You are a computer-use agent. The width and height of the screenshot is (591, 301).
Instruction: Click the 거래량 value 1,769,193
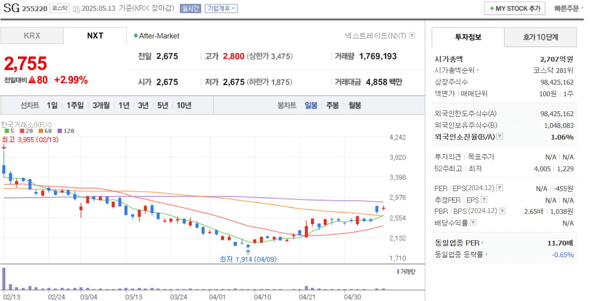pyautogui.click(x=378, y=56)
